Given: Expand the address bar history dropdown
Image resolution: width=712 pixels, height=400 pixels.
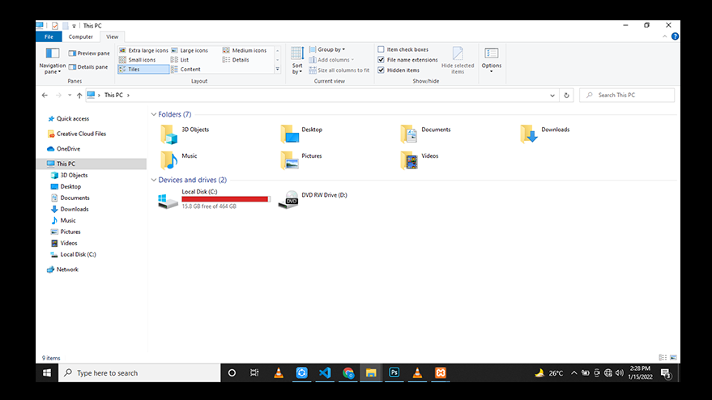Looking at the screenshot, I should [552, 96].
